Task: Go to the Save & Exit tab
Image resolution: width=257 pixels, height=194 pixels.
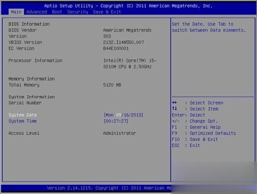Action: [x=107, y=12]
